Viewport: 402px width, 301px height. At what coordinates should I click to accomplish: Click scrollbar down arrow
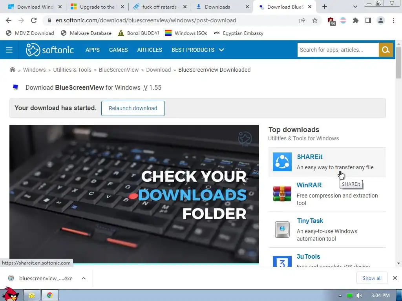[398, 263]
